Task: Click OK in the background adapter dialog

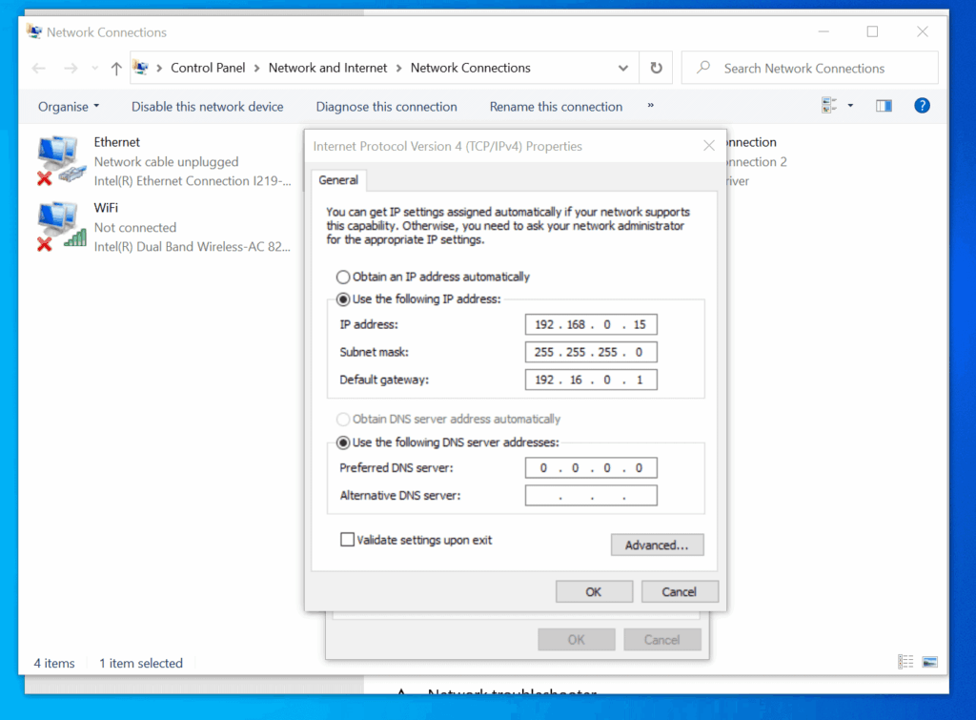Action: point(577,640)
